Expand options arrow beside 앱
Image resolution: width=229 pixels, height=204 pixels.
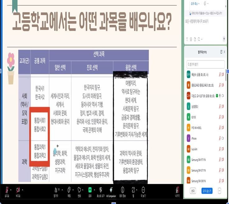click(137, 190)
